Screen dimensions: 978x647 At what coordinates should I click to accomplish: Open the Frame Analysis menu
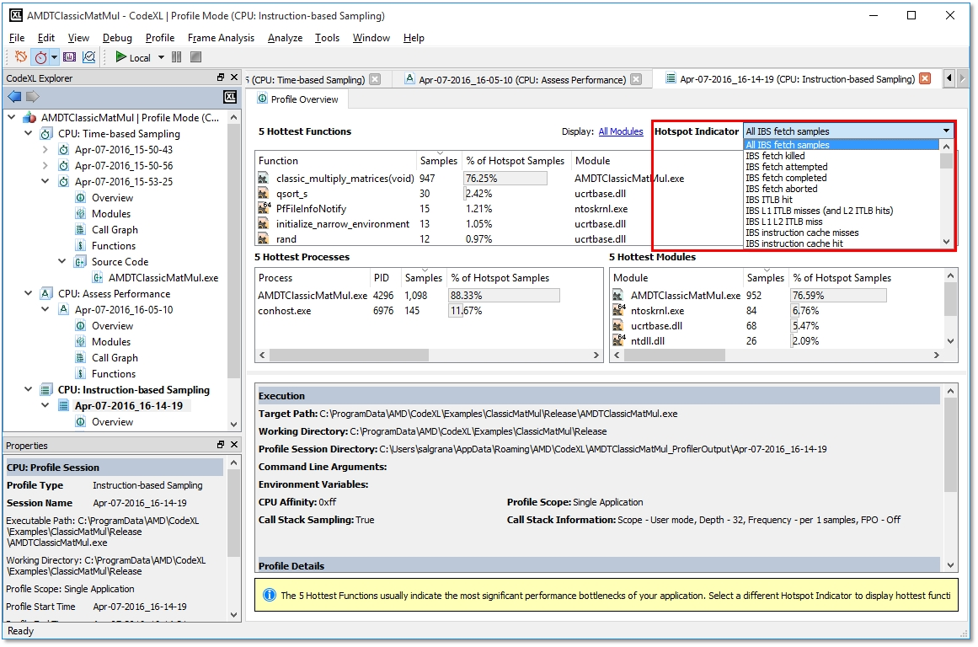(x=221, y=38)
